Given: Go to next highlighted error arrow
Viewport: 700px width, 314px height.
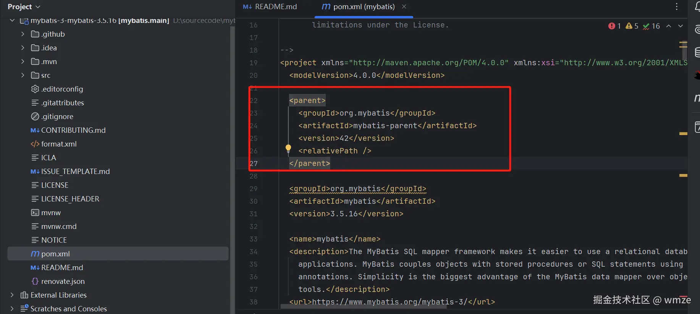Looking at the screenshot, I should [681, 26].
